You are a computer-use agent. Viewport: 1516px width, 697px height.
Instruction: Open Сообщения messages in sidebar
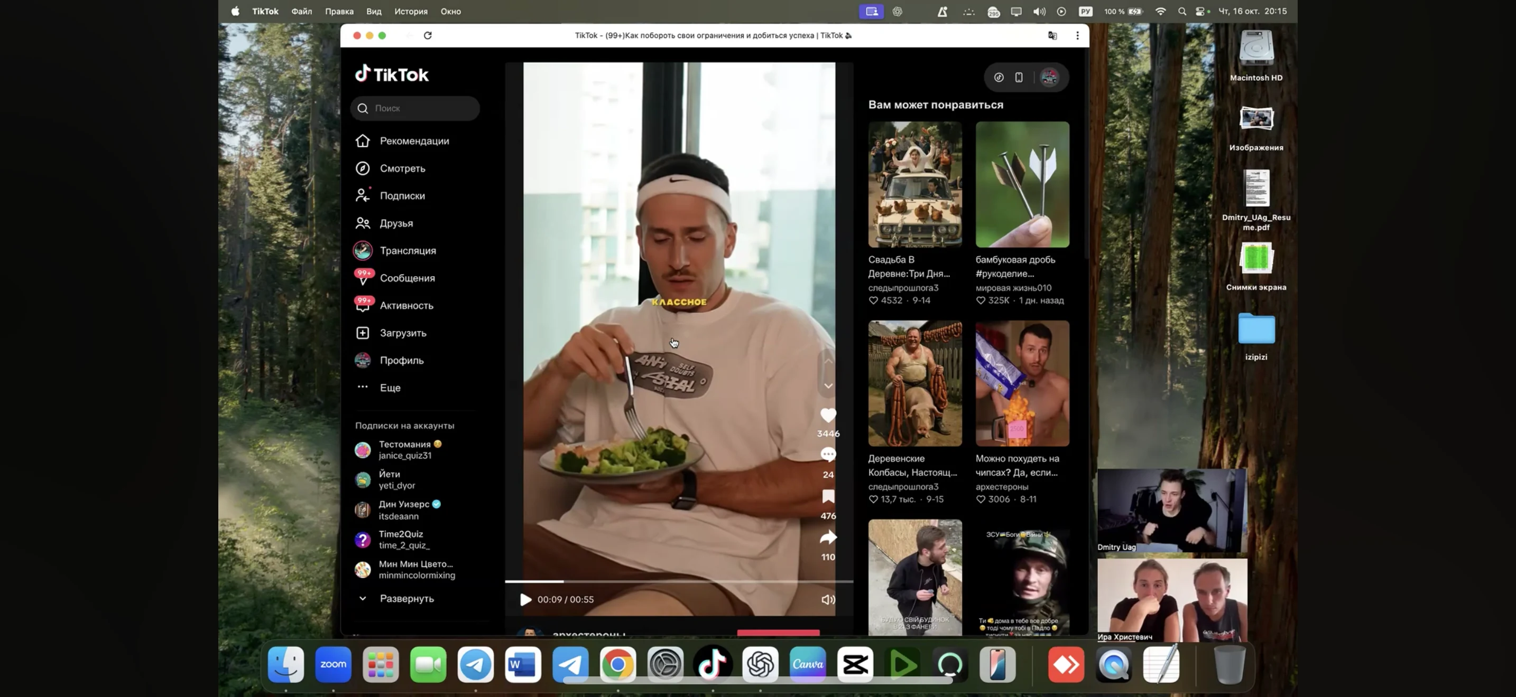(406, 278)
